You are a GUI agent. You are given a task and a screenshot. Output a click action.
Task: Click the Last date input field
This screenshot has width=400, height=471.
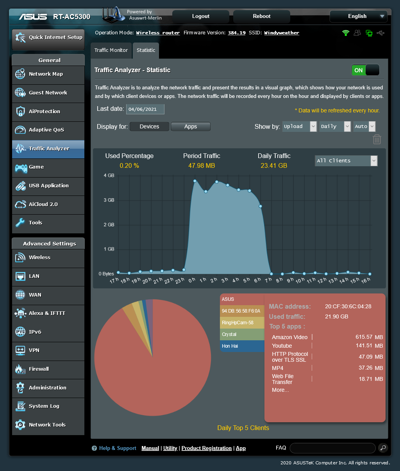(x=145, y=109)
